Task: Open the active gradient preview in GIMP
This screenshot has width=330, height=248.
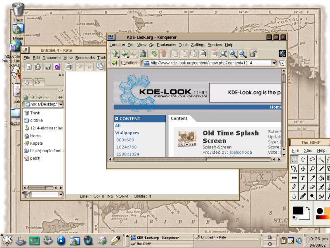Action: (x=323, y=217)
